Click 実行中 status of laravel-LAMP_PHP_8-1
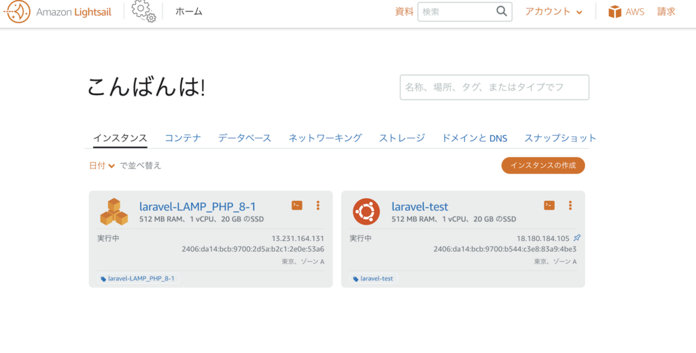 point(108,238)
